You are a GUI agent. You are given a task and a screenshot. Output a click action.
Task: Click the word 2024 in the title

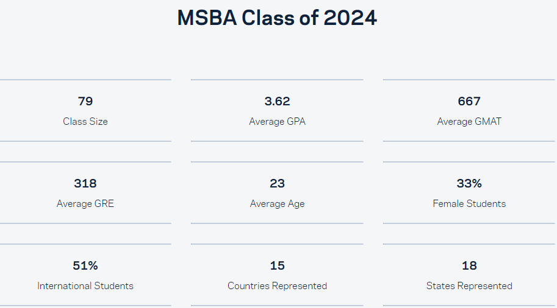[350, 18]
